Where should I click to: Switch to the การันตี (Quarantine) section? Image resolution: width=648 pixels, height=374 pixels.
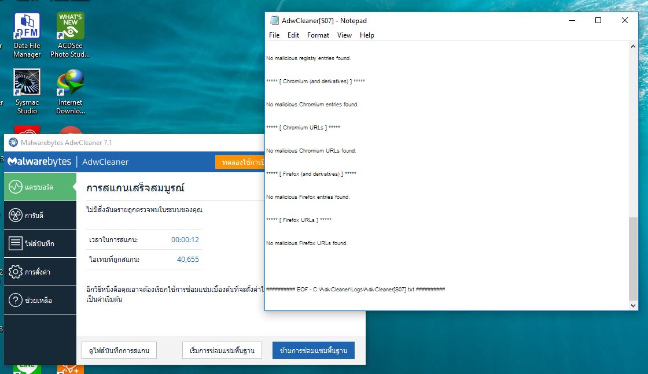(40, 215)
